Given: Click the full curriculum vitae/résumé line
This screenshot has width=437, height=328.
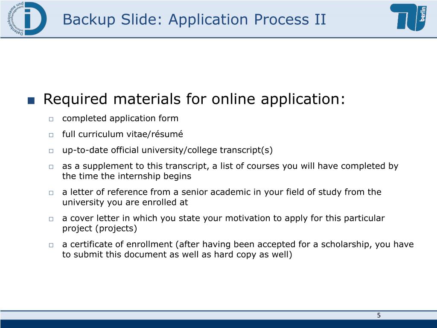Looking at the screenshot, I should pos(122,134).
